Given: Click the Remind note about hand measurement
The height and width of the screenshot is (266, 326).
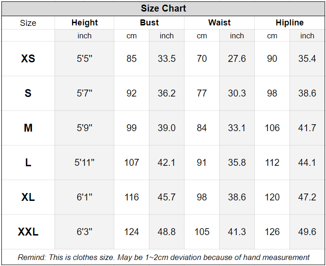Looking at the screenshot, I should coord(163,257).
